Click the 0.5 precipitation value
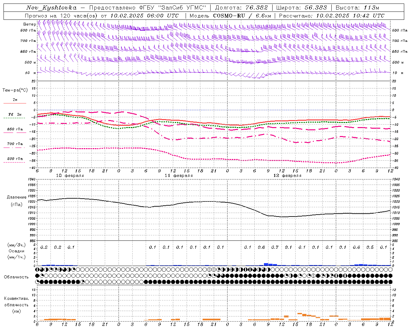This screenshot has height=327, width=409. [370, 247]
